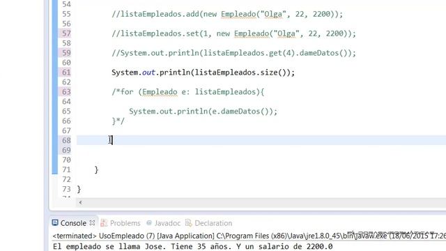The width and height of the screenshot is (446, 251).
Task: Click the closing brace on line 73
Action: [79, 189]
